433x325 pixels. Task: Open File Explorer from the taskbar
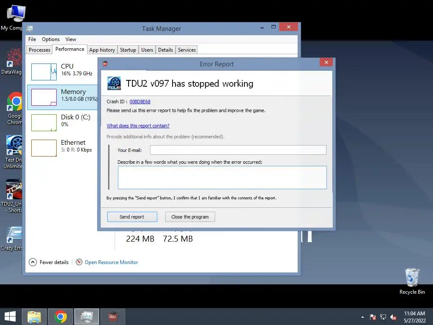(34, 317)
